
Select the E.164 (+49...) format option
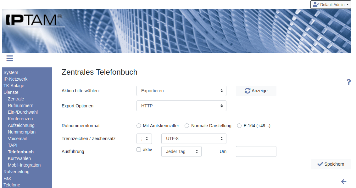(239, 126)
